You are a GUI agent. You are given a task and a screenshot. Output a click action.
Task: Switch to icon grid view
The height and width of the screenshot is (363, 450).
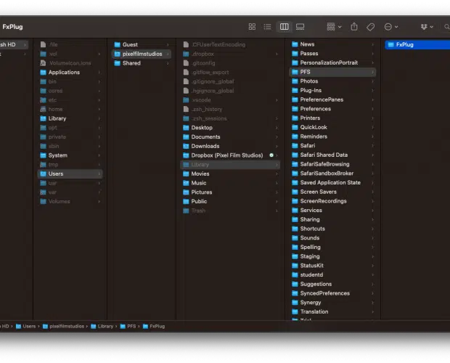[252, 27]
